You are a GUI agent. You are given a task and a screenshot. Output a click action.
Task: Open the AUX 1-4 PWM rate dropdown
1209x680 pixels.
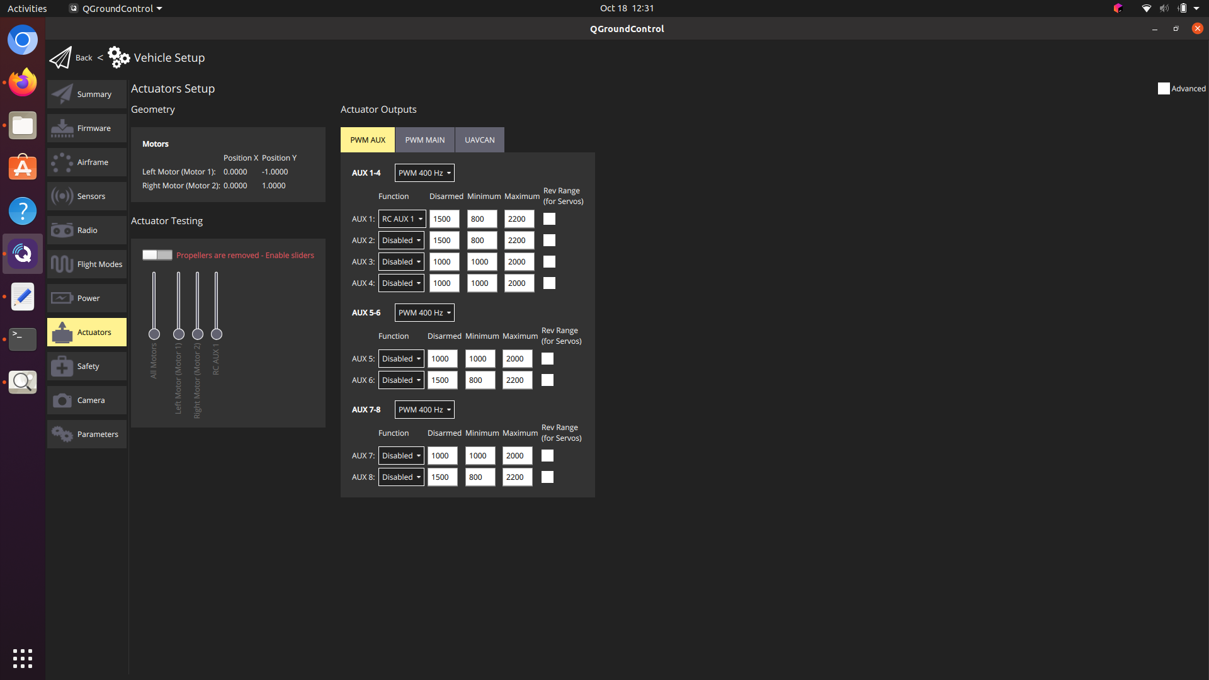click(424, 173)
